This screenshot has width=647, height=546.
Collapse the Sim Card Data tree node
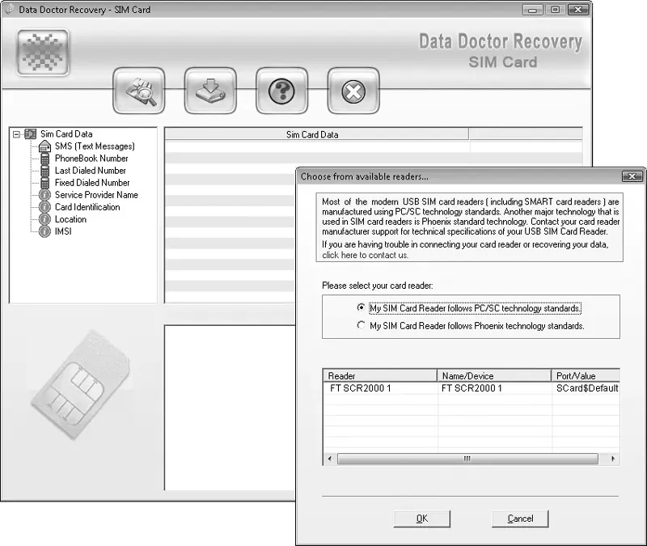(16, 134)
